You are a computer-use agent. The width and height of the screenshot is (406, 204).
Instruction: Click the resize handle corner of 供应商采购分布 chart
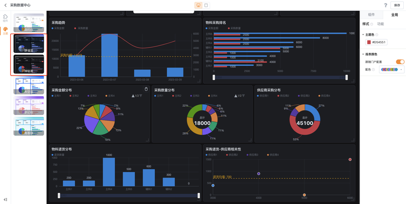352,140
